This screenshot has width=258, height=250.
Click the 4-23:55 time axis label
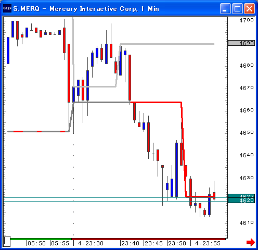pos(208,243)
